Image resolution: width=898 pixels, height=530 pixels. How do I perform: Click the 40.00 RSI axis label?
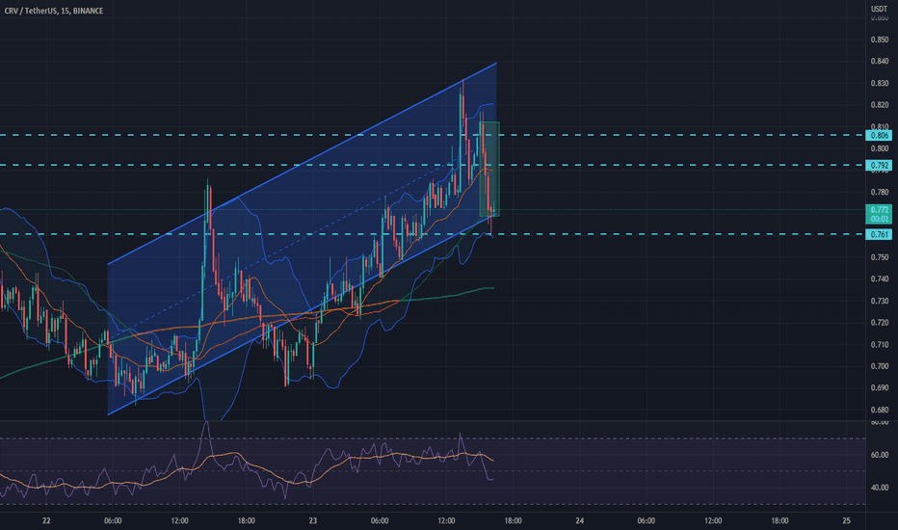[879, 488]
